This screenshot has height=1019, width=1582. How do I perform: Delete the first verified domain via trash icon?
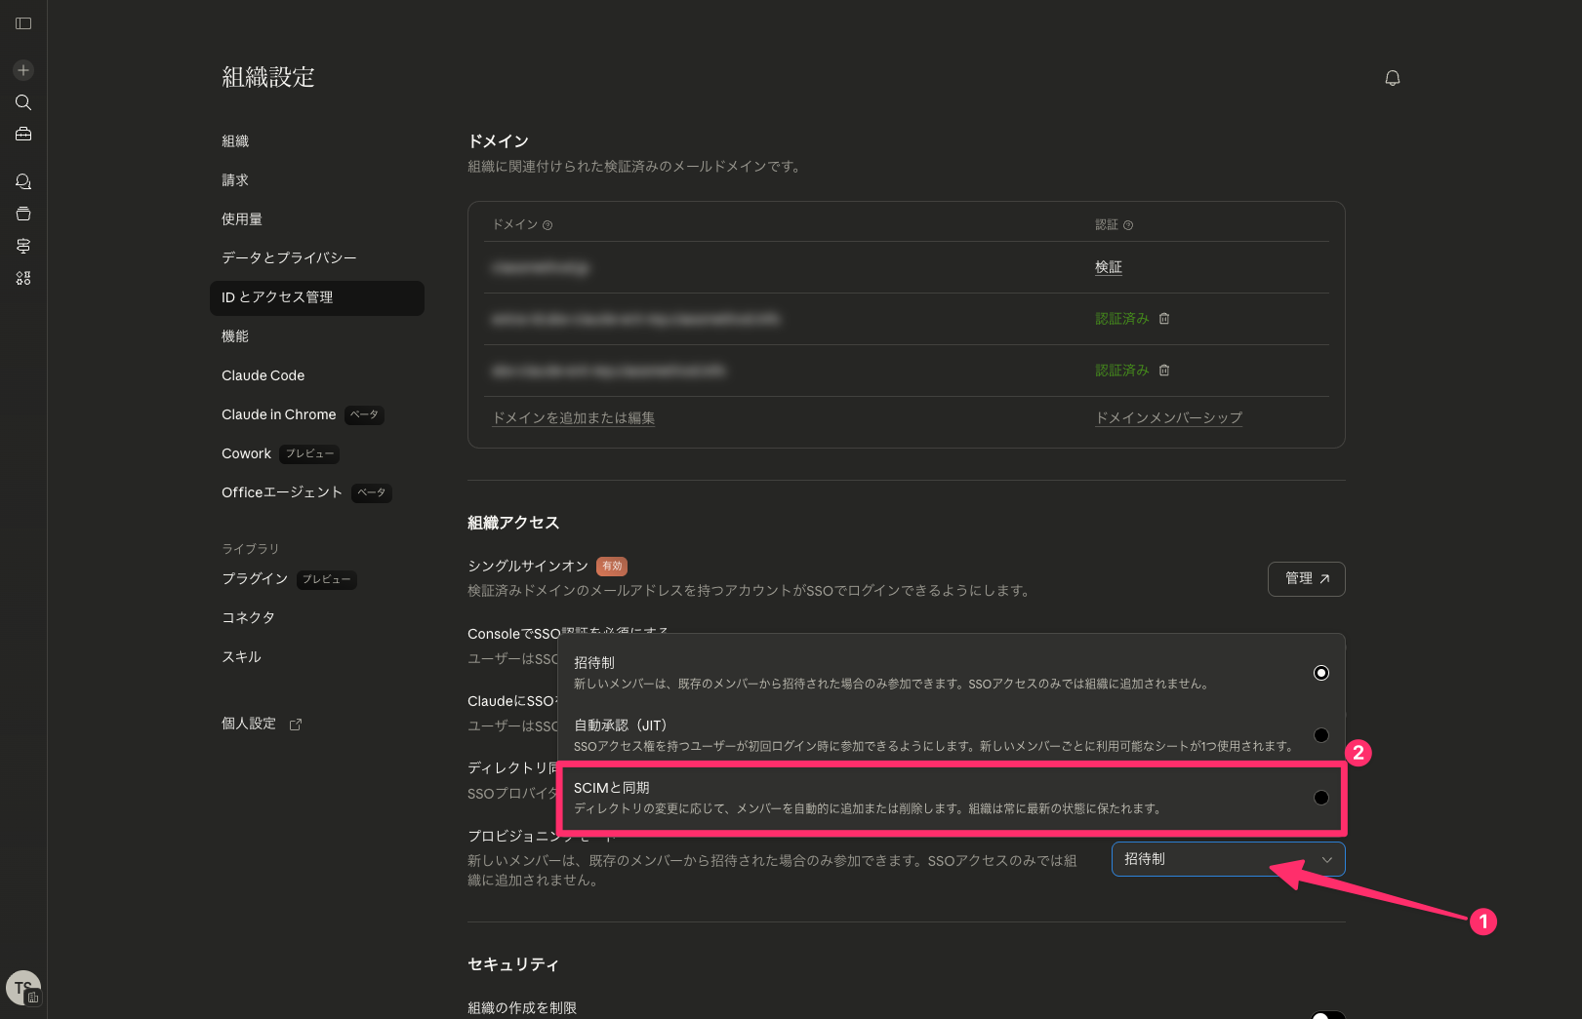(x=1164, y=319)
